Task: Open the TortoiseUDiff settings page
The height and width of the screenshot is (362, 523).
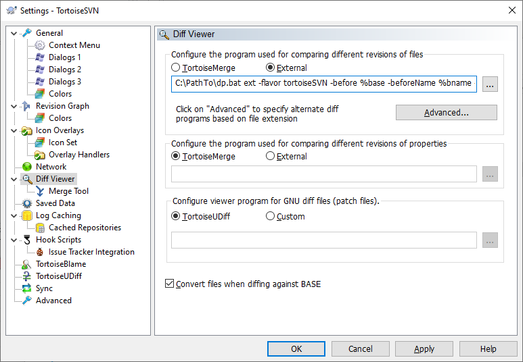Action: [x=58, y=276]
